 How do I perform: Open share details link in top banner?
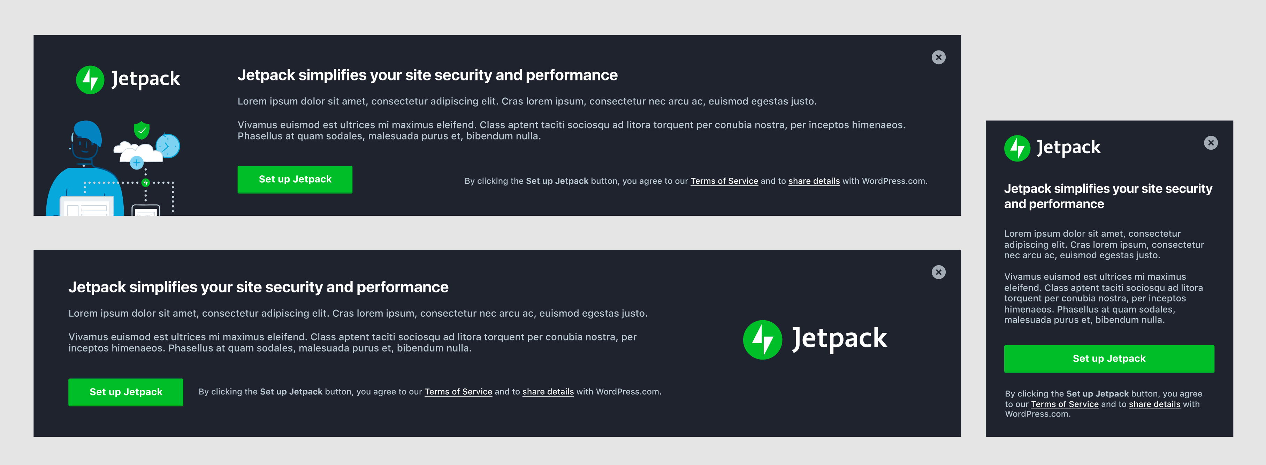[x=814, y=181]
